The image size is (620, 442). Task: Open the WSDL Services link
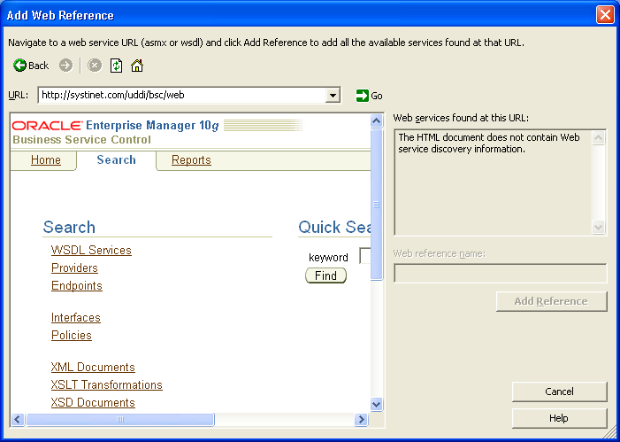(91, 251)
